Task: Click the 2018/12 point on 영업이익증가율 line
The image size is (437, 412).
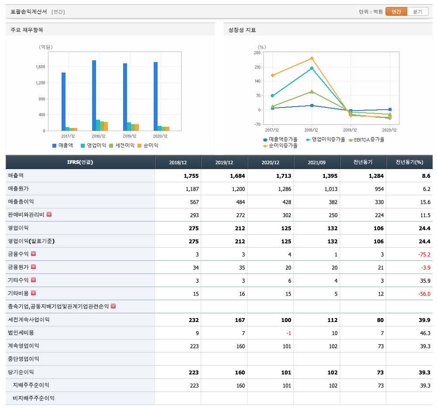Action: pyautogui.click(x=312, y=68)
